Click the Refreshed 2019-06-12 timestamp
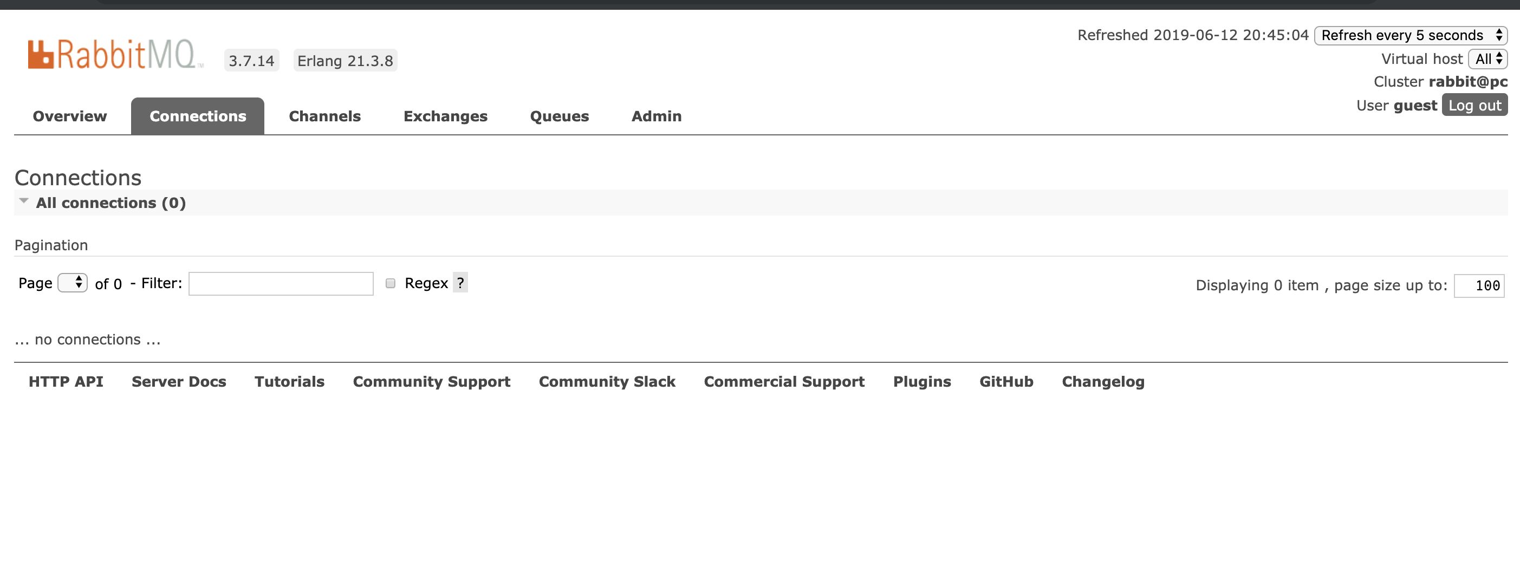The image size is (1520, 573). click(x=1192, y=35)
